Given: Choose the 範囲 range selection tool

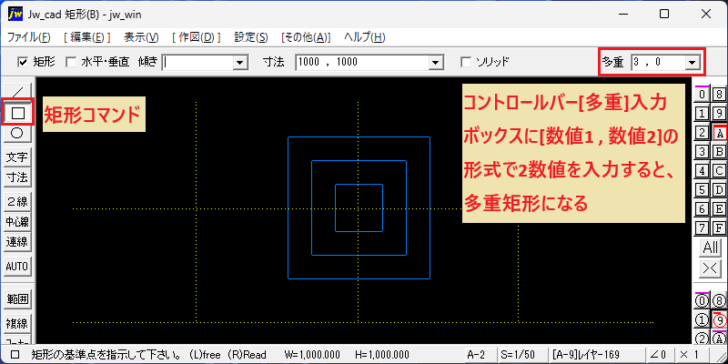Looking at the screenshot, I should coord(17,299).
